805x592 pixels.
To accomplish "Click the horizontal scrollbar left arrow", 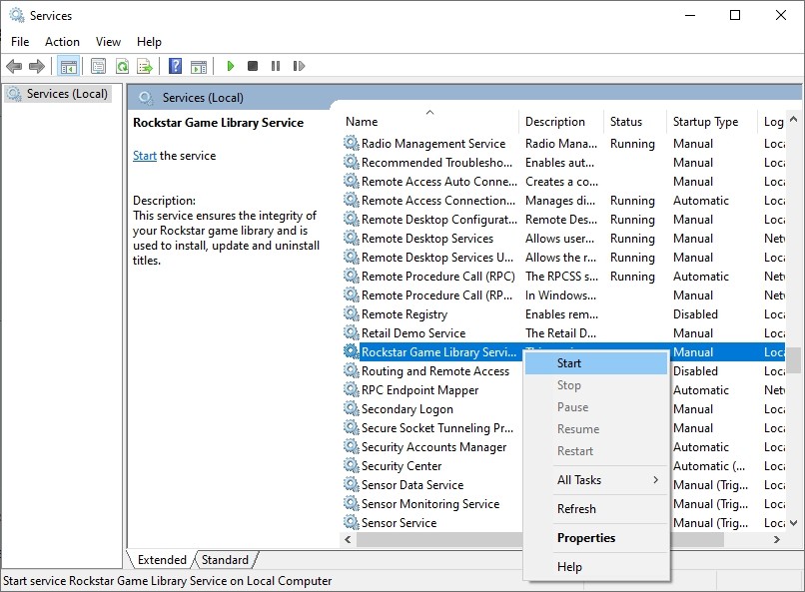I will (x=349, y=539).
